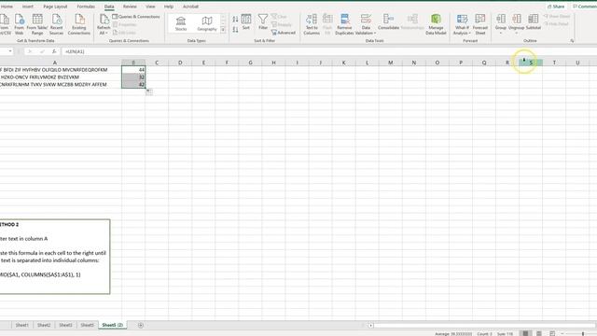
Task: Switch to Sheet3 tab
Action: [x=65, y=325]
